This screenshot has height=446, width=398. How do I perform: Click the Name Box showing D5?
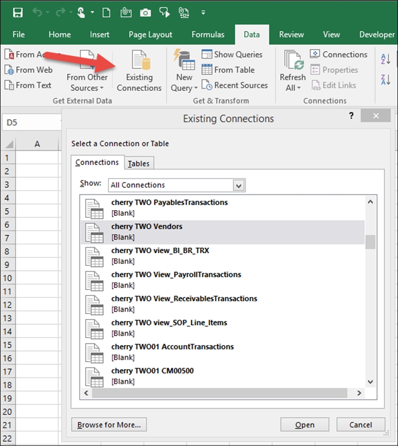pyautogui.click(x=31, y=123)
